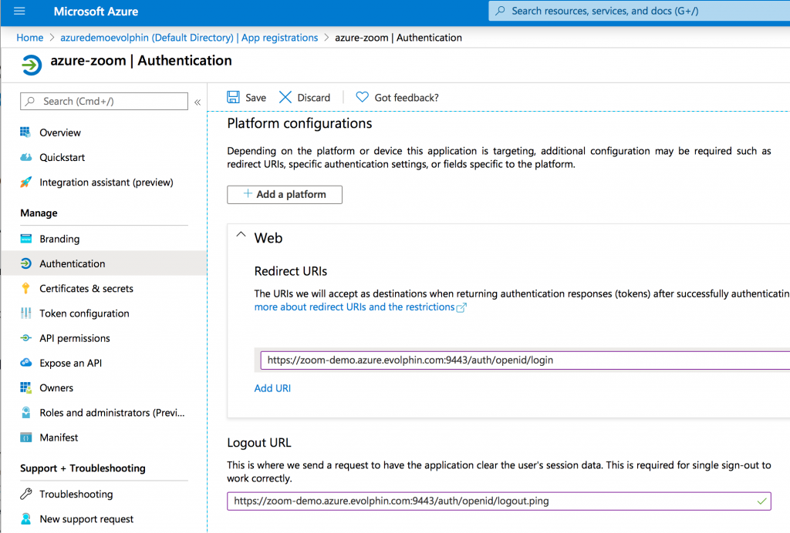Click the Web section heading

pos(268,238)
